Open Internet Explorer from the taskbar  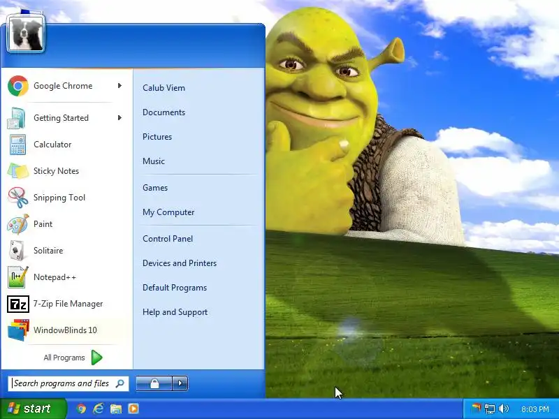(x=99, y=409)
